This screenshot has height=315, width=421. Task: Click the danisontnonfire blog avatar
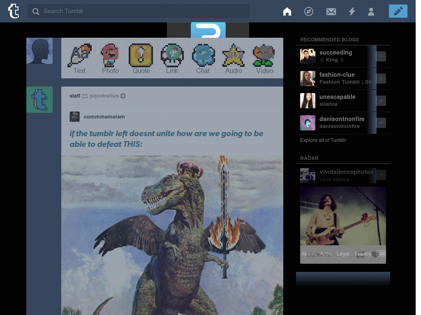[x=308, y=123]
